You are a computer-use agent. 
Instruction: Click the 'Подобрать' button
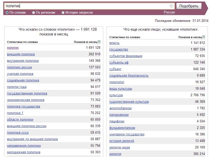(189, 6)
